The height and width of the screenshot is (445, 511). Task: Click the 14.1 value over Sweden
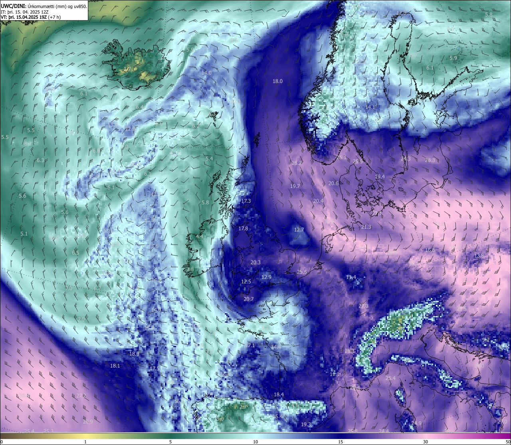(x=370, y=107)
